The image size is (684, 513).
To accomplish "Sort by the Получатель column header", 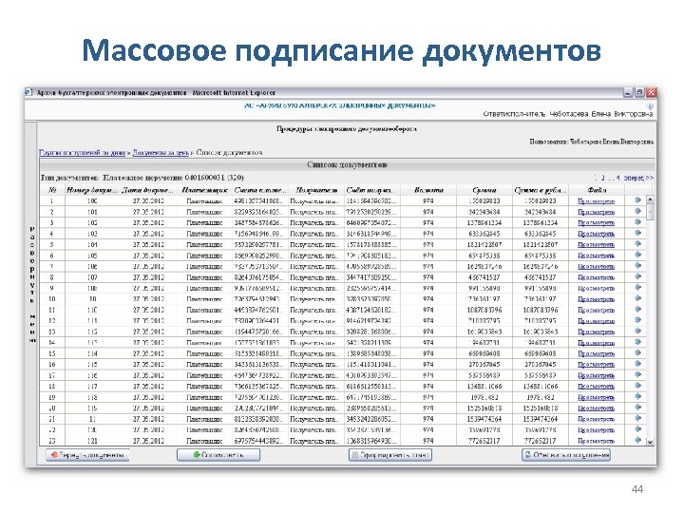I will [316, 190].
